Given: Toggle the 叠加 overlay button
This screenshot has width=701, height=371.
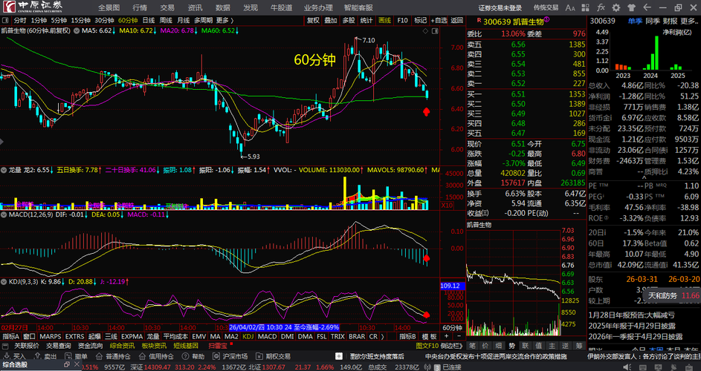Looking at the screenshot, I should coord(331,20).
